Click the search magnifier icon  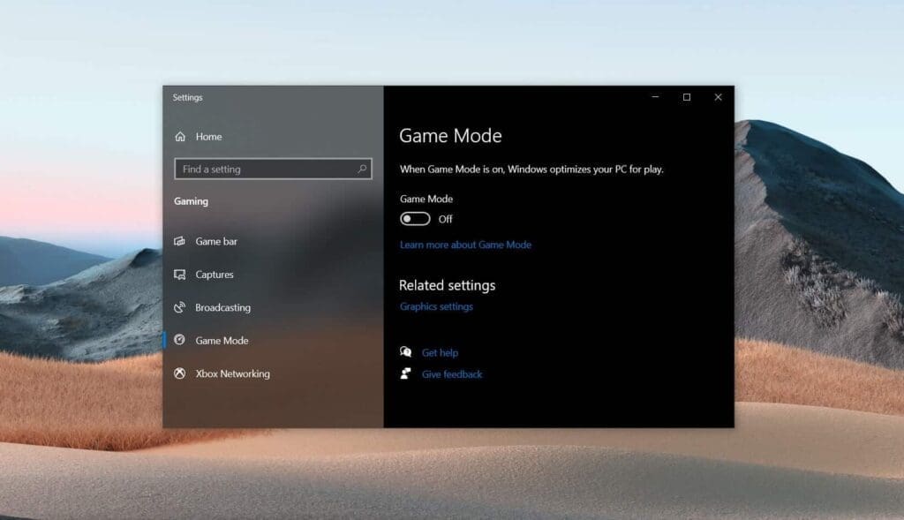pyautogui.click(x=362, y=169)
